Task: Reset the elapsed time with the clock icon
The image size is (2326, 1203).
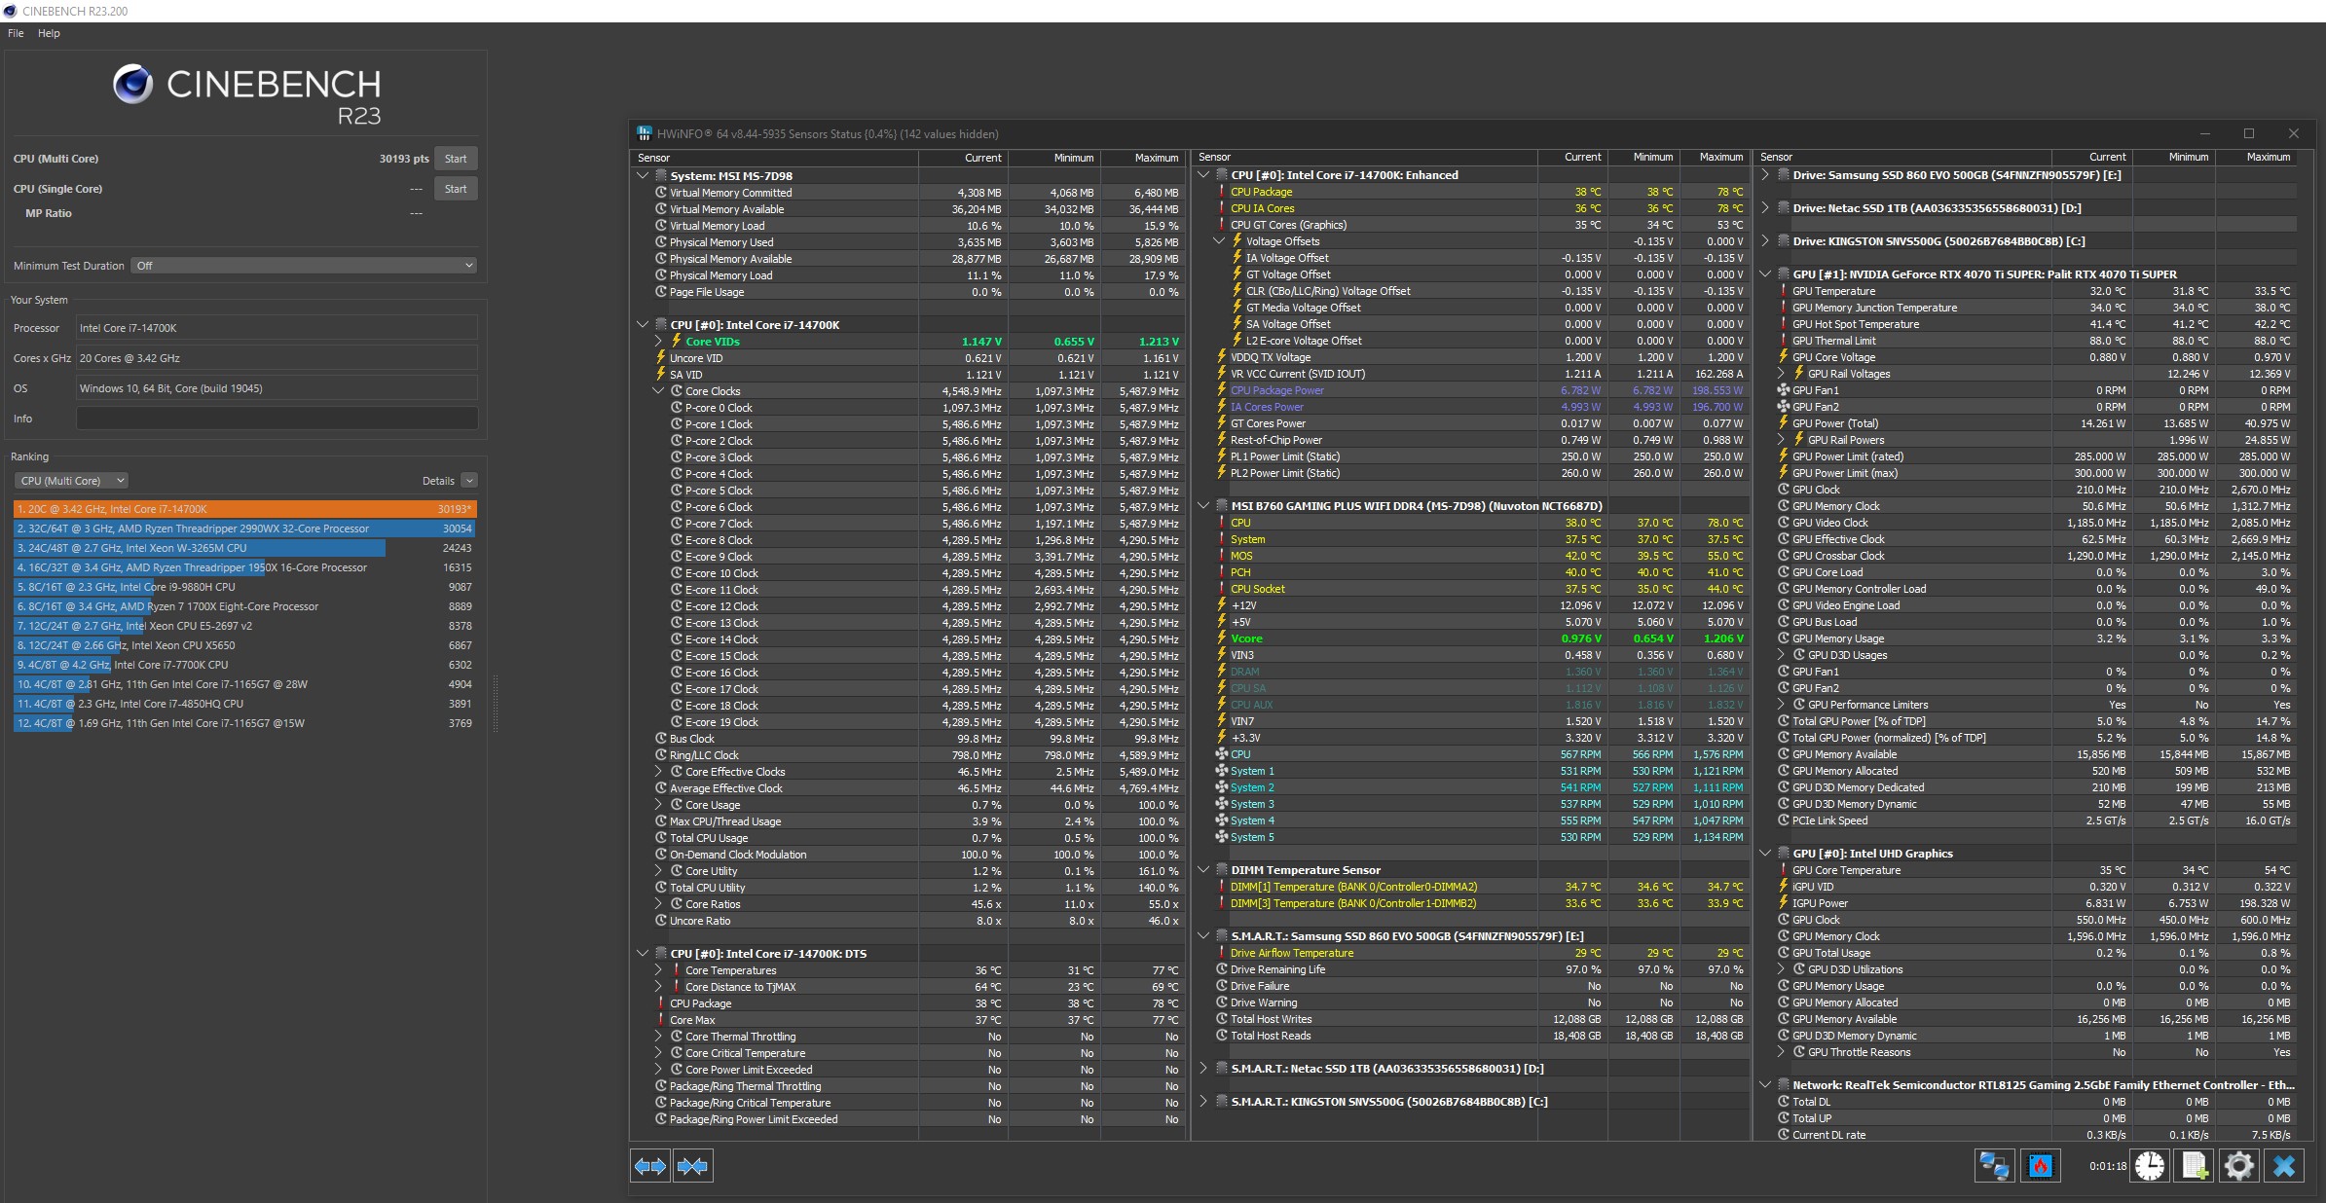Action: click(2150, 1165)
